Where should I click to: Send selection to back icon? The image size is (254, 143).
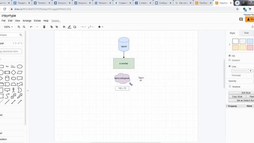[x=57, y=27]
